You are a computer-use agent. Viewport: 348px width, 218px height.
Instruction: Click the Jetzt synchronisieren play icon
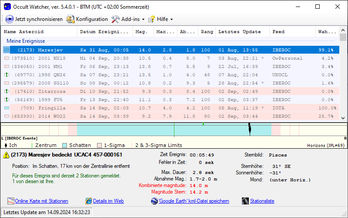(x=9, y=19)
